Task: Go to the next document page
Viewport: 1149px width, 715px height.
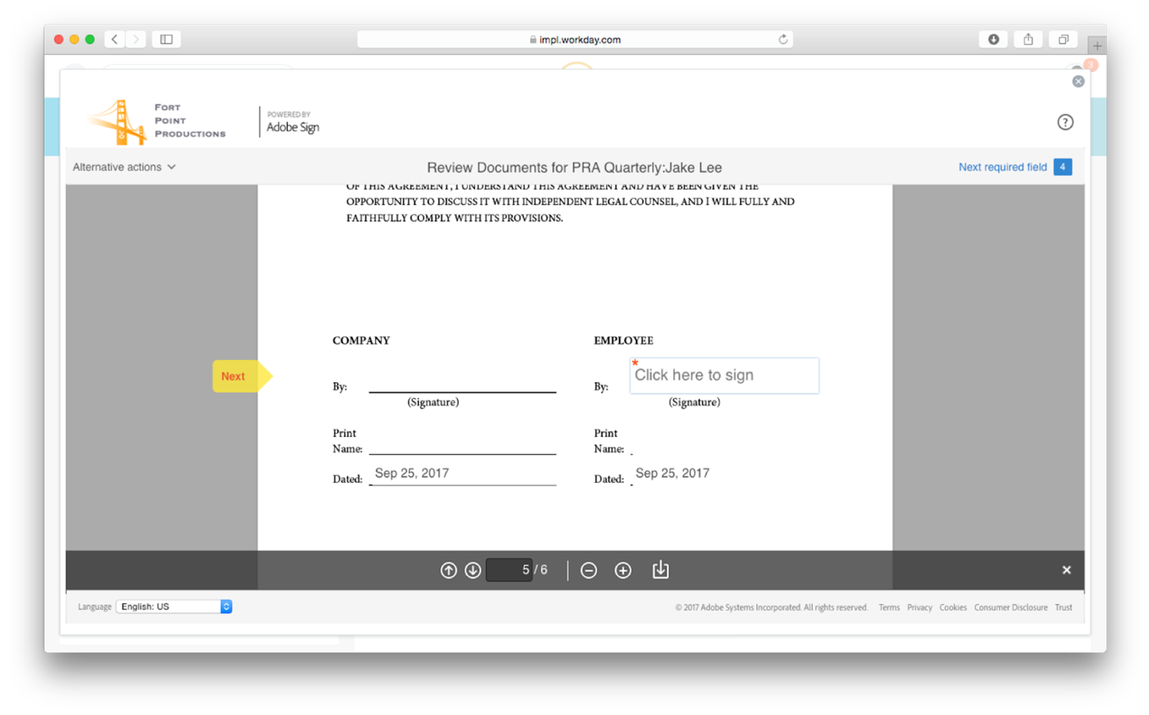Action: point(473,570)
